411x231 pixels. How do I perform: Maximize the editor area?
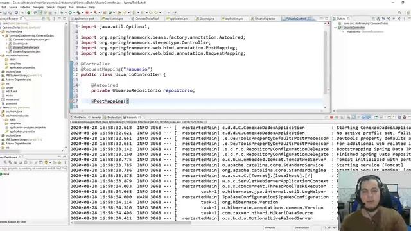327,19
